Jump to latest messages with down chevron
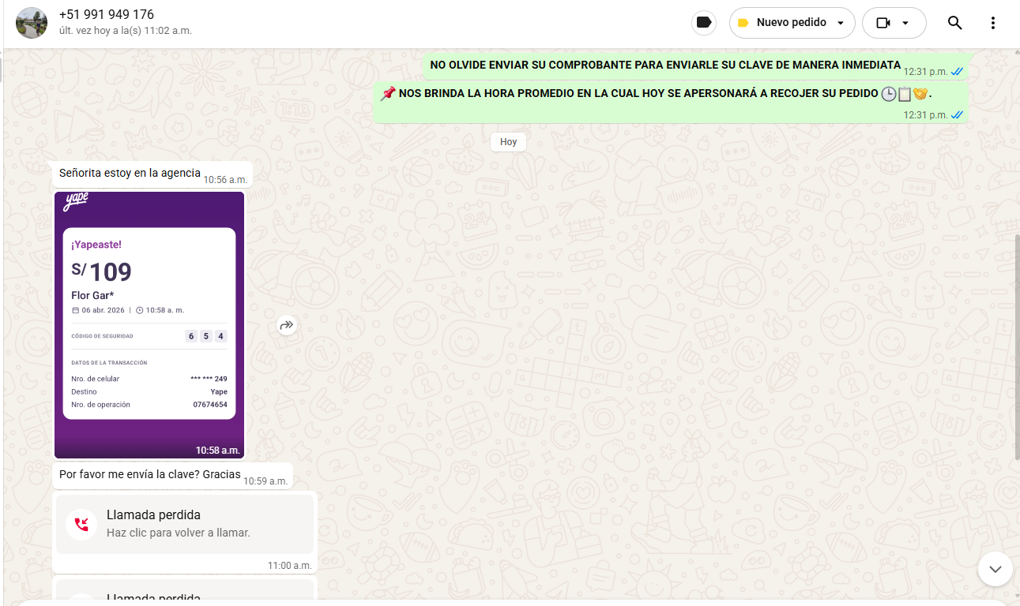The image size is (1020, 606). tap(995, 568)
